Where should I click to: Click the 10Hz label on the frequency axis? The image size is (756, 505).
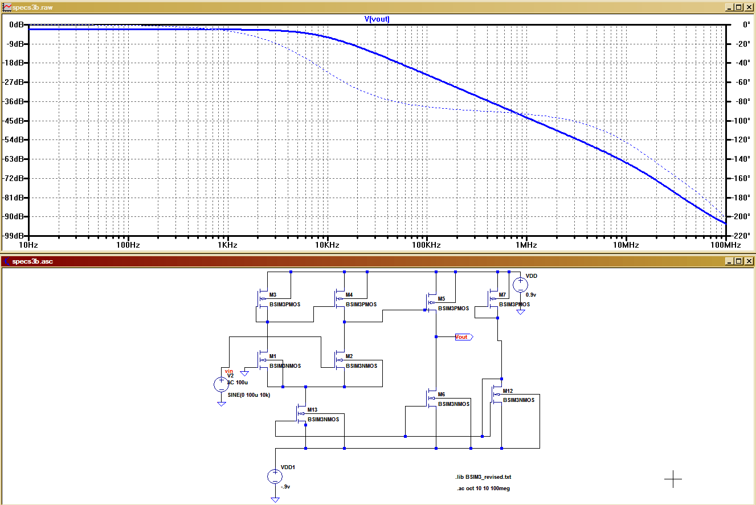click(x=28, y=245)
